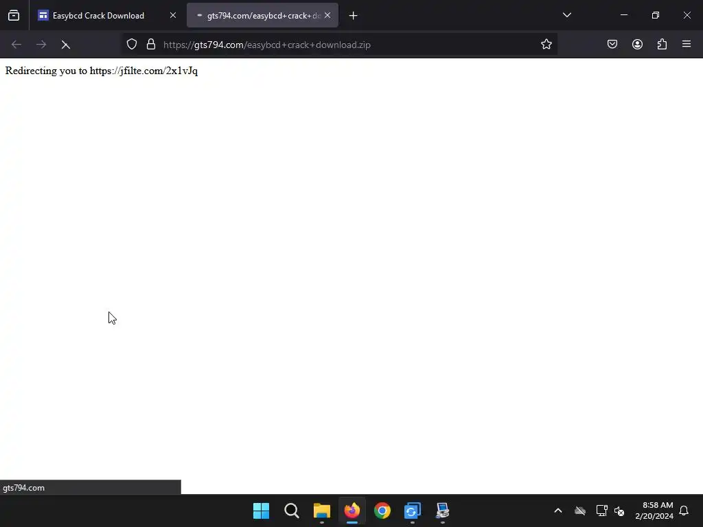Open the Windows Start menu
The width and height of the screenshot is (703, 527).
click(x=261, y=511)
